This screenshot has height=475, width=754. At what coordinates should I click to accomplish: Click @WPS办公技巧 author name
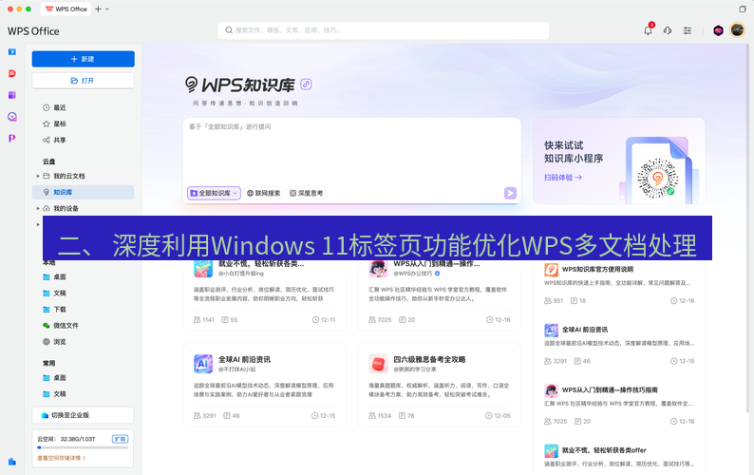(412, 274)
